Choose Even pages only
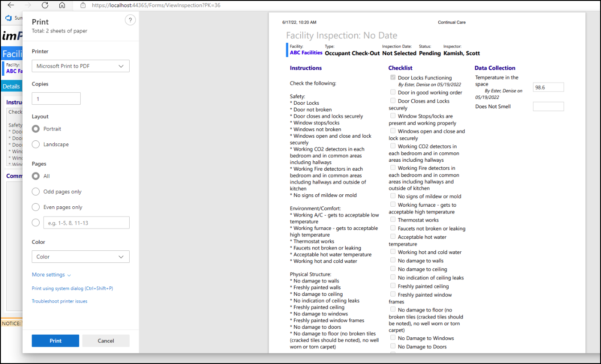This screenshot has height=364, width=601. (x=36, y=207)
